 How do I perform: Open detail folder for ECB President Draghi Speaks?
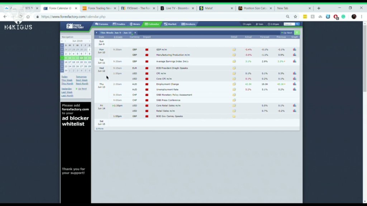pyautogui.click(x=234, y=68)
